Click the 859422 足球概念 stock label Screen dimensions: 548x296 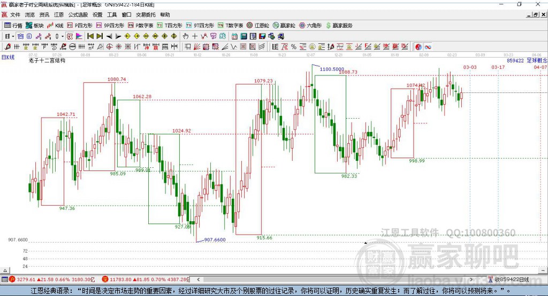click(527, 60)
